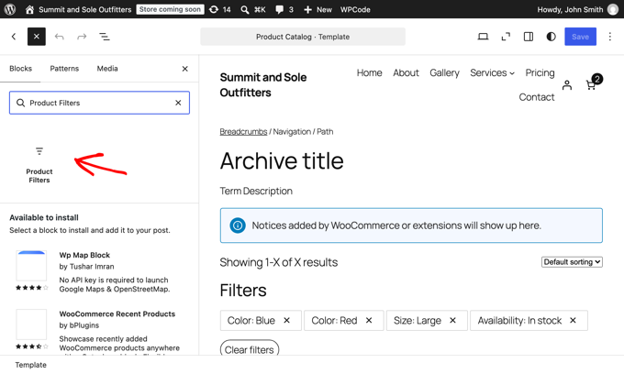This screenshot has height=374, width=624.
Task: Close the block inserter toggle button
Action: click(36, 37)
